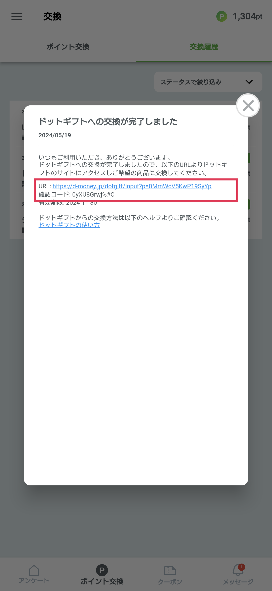Click title ドットギフトへの交換が完了しました
The width and height of the screenshot is (272, 591).
point(108,121)
